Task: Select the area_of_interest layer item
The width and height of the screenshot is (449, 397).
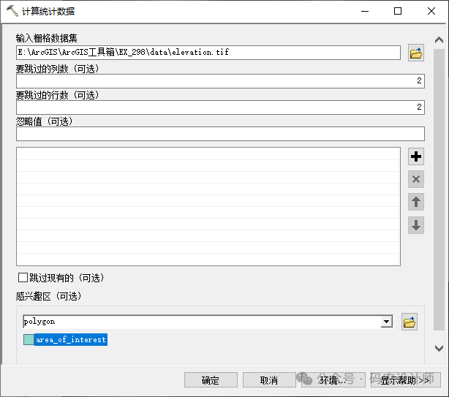Action: 70,340
